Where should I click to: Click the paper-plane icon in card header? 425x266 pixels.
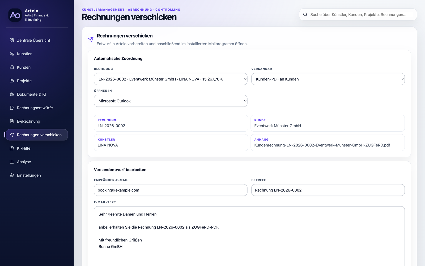(91, 39)
